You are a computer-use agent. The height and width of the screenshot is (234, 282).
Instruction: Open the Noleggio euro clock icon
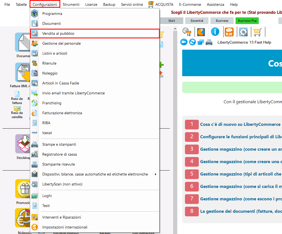[x=23, y=218]
